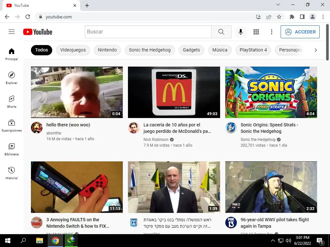Click the absinthe channel name
Image resolution: width=330 pixels, height=247 pixels.
(x=54, y=133)
